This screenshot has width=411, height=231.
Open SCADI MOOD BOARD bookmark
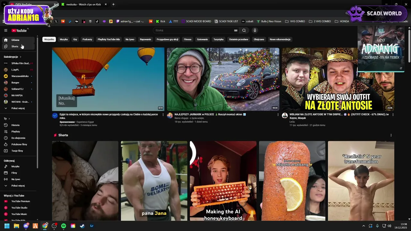click(196, 21)
